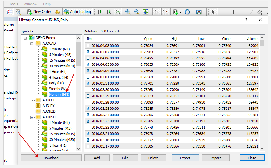This screenshot has width=271, height=168.
Task: Collapse the AUDUSD symbol tree node
Action: 32,117
